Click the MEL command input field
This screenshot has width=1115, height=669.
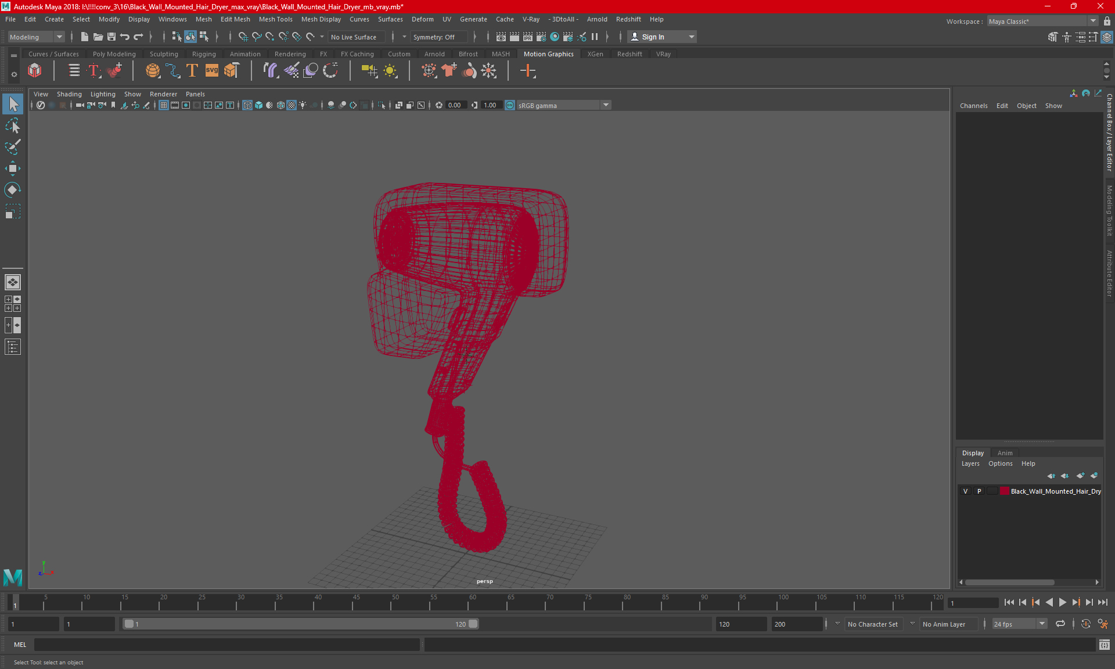[226, 645]
